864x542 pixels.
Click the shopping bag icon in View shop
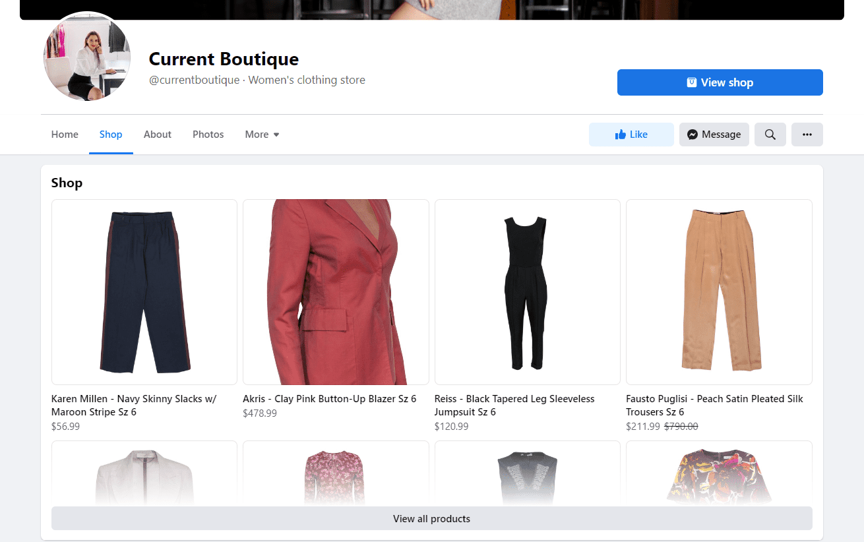coord(691,82)
